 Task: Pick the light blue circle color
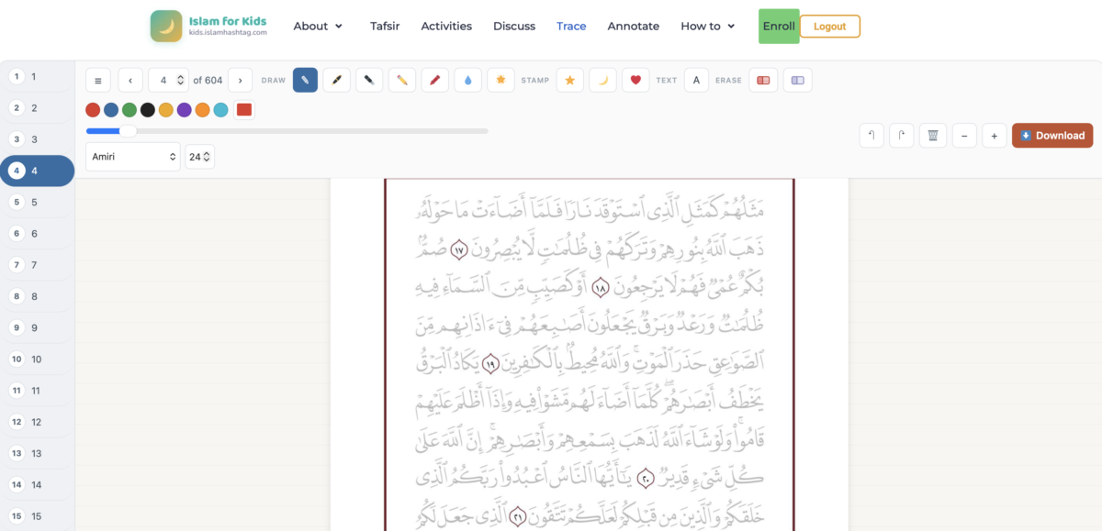[x=221, y=110]
